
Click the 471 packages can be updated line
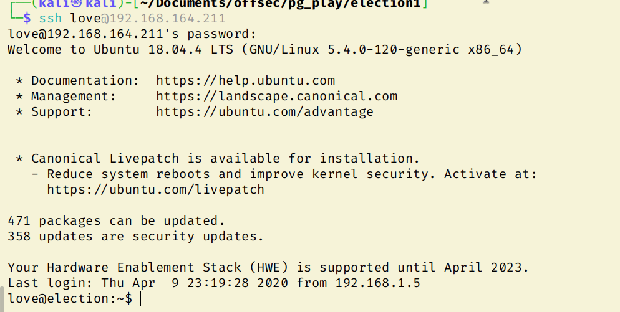coord(115,220)
